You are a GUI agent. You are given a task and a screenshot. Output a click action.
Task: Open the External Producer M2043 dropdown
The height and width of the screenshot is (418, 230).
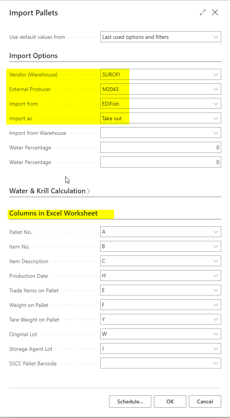tap(161, 89)
